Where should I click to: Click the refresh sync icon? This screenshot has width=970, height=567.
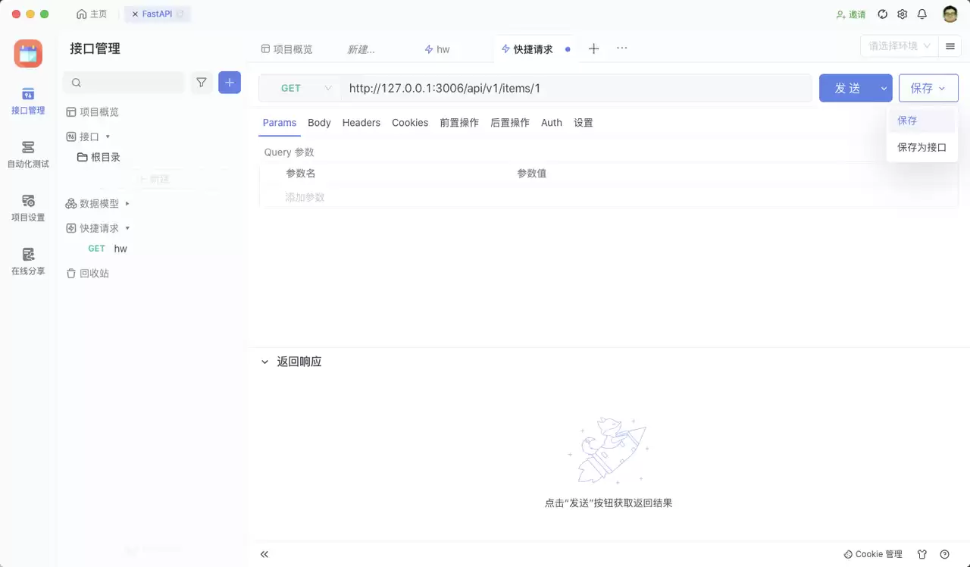[882, 14]
